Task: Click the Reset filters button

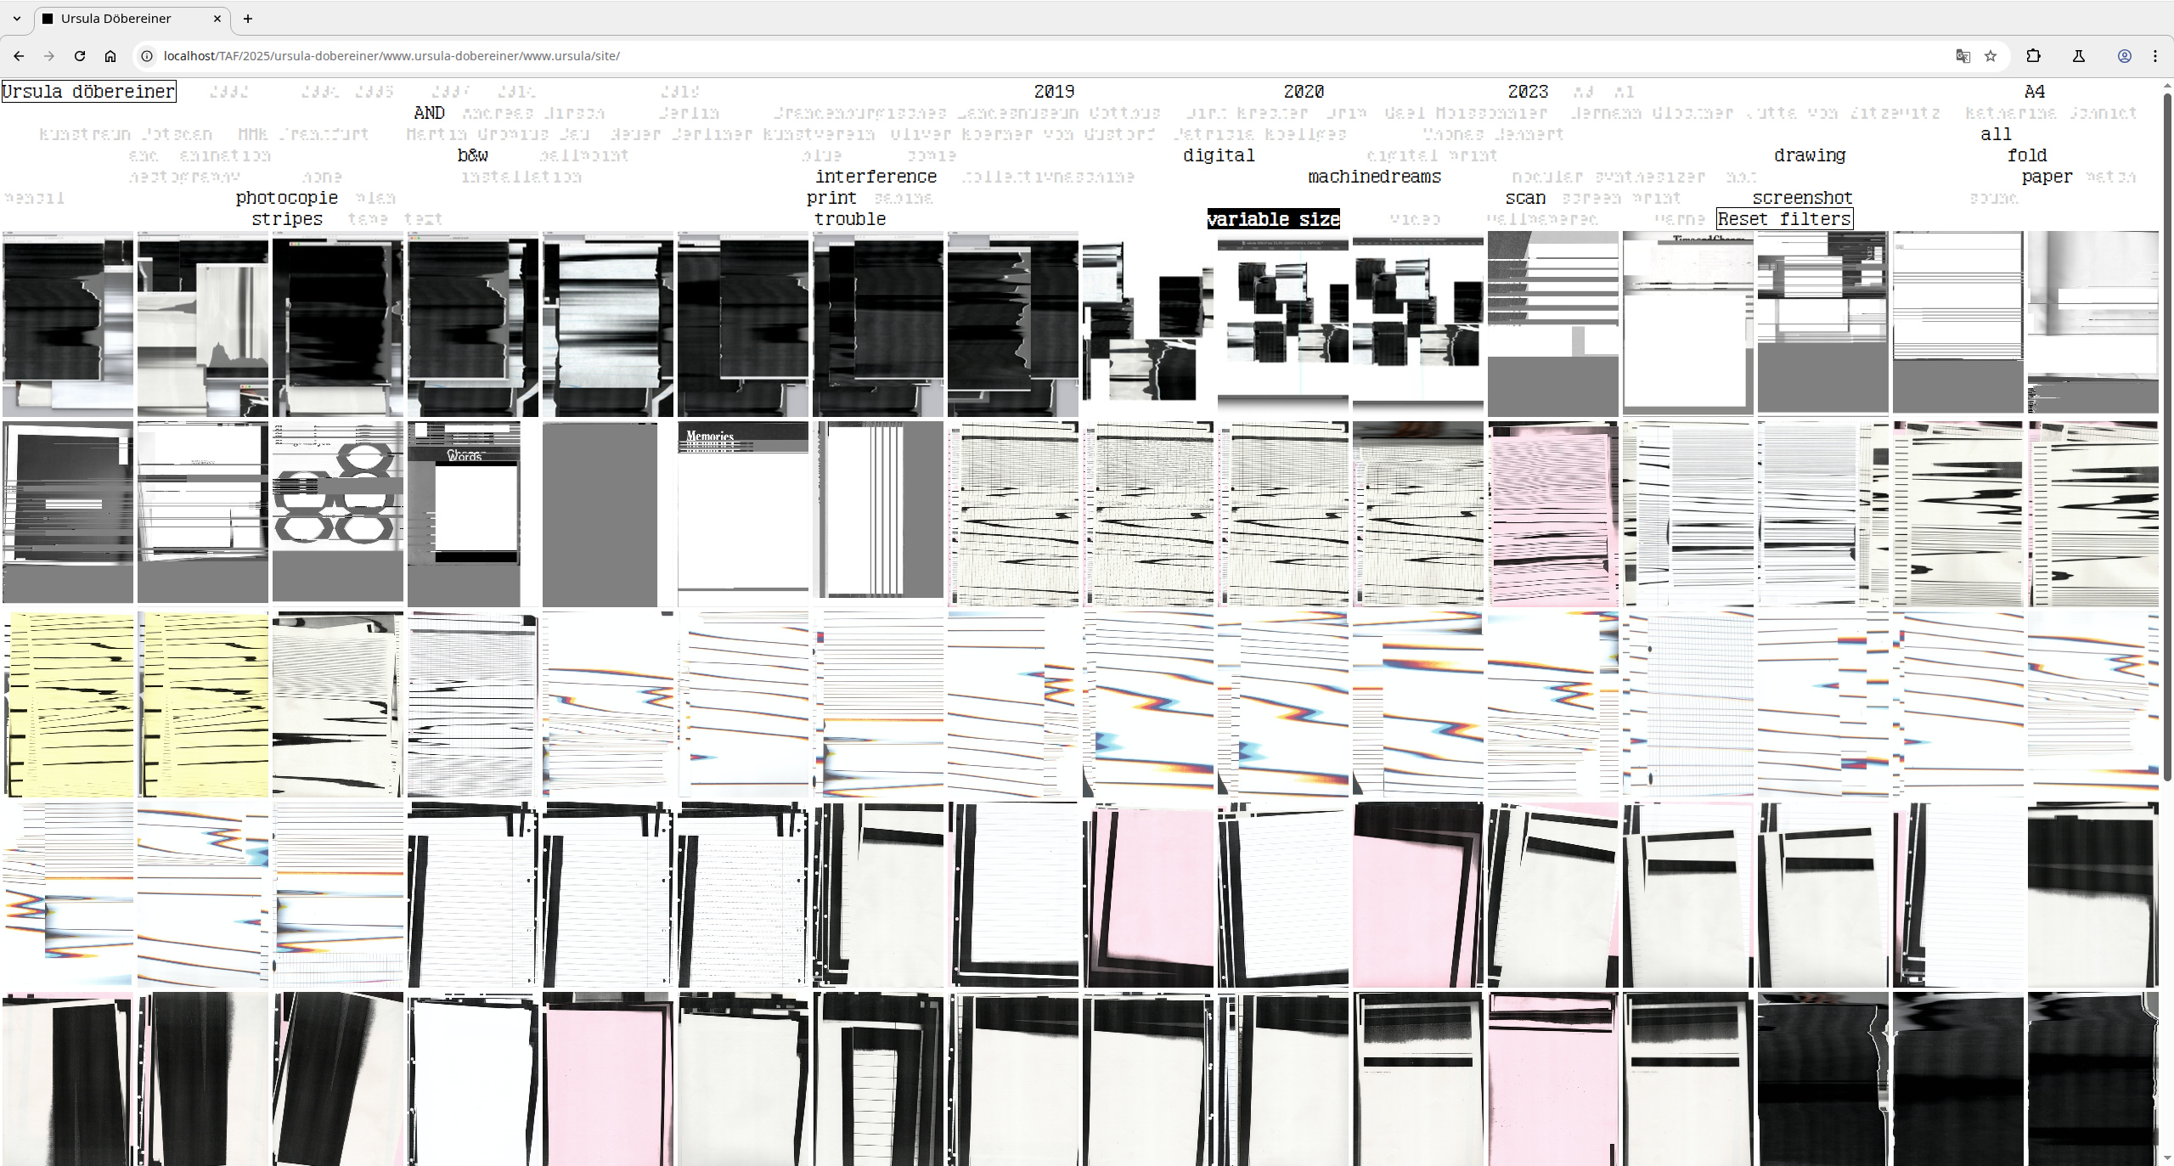Action: coord(1784,219)
